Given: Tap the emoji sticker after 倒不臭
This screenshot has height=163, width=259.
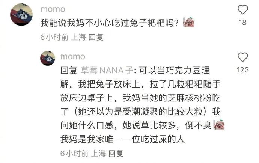Looking at the screenshot, I should [219, 125].
